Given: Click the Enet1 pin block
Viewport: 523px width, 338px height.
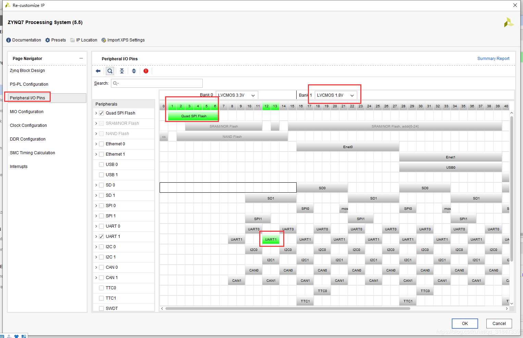Looking at the screenshot, I should tap(450, 157).
